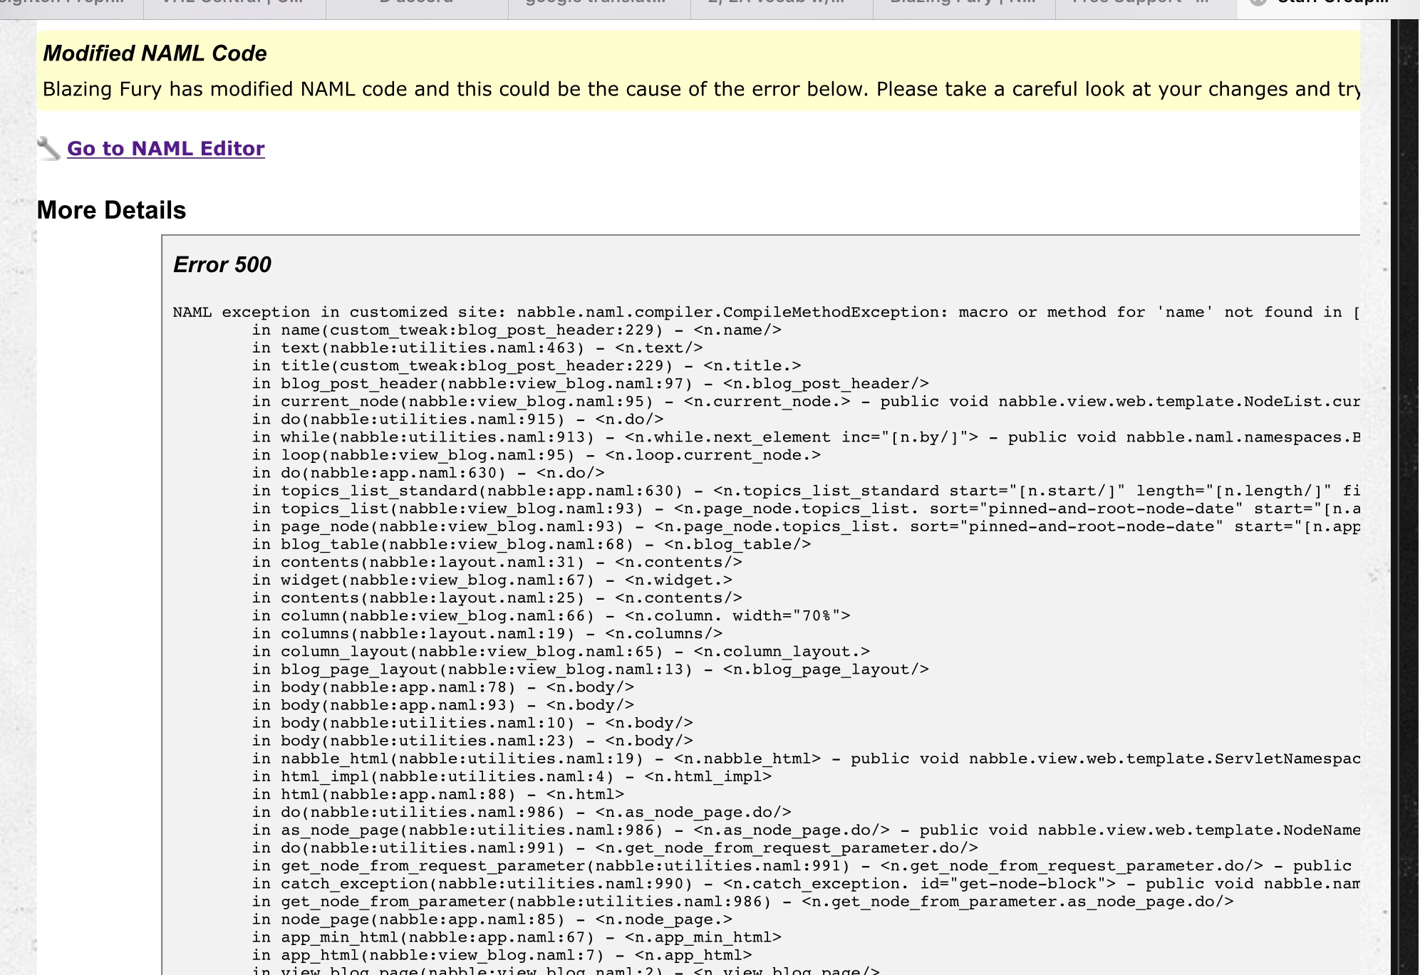The width and height of the screenshot is (1420, 975).
Task: Click the blog_post_header stack trace line
Action: pyautogui.click(x=590, y=384)
